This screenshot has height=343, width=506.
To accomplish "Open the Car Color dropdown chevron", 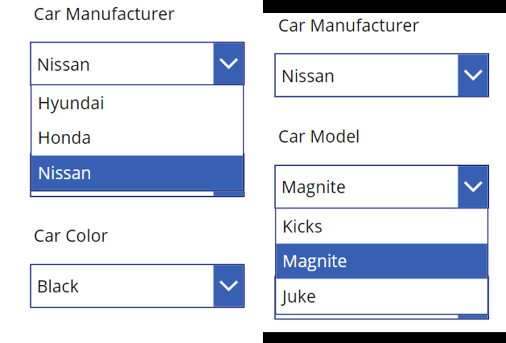I will (229, 286).
